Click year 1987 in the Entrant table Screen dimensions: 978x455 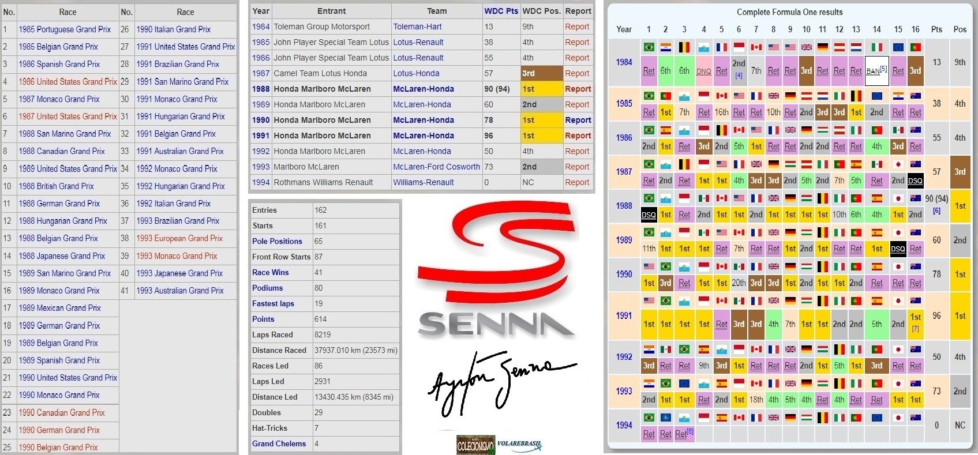pyautogui.click(x=261, y=73)
